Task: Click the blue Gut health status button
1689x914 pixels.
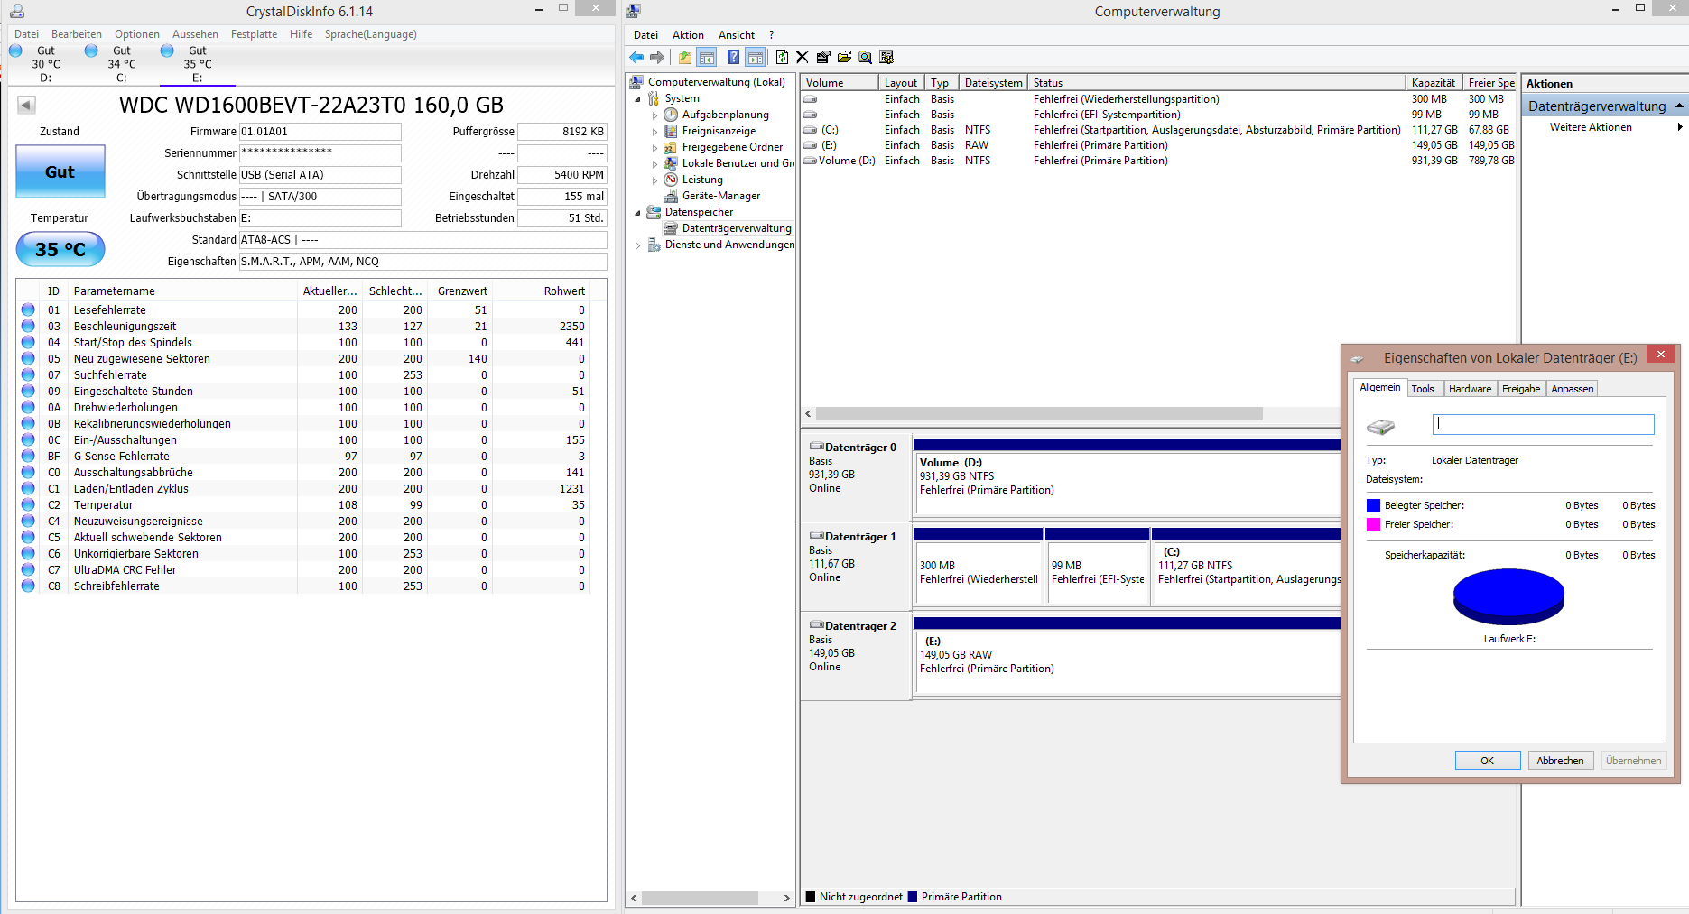Action: [x=60, y=171]
